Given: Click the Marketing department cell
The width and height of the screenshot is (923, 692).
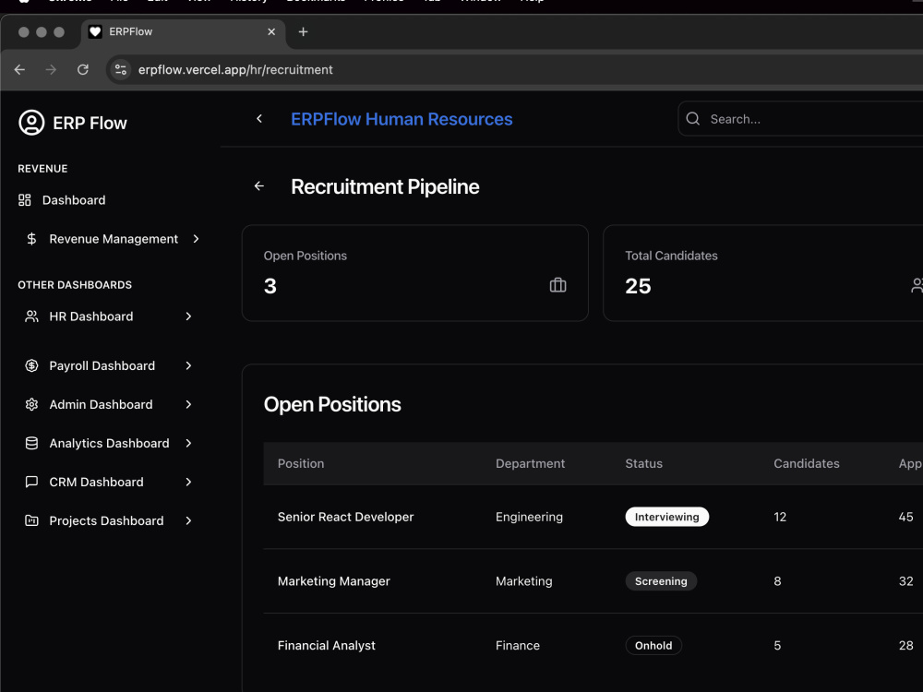Looking at the screenshot, I should (x=524, y=581).
